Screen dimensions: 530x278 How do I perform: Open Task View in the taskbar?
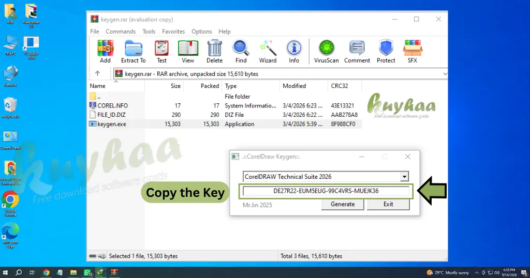tap(32, 272)
